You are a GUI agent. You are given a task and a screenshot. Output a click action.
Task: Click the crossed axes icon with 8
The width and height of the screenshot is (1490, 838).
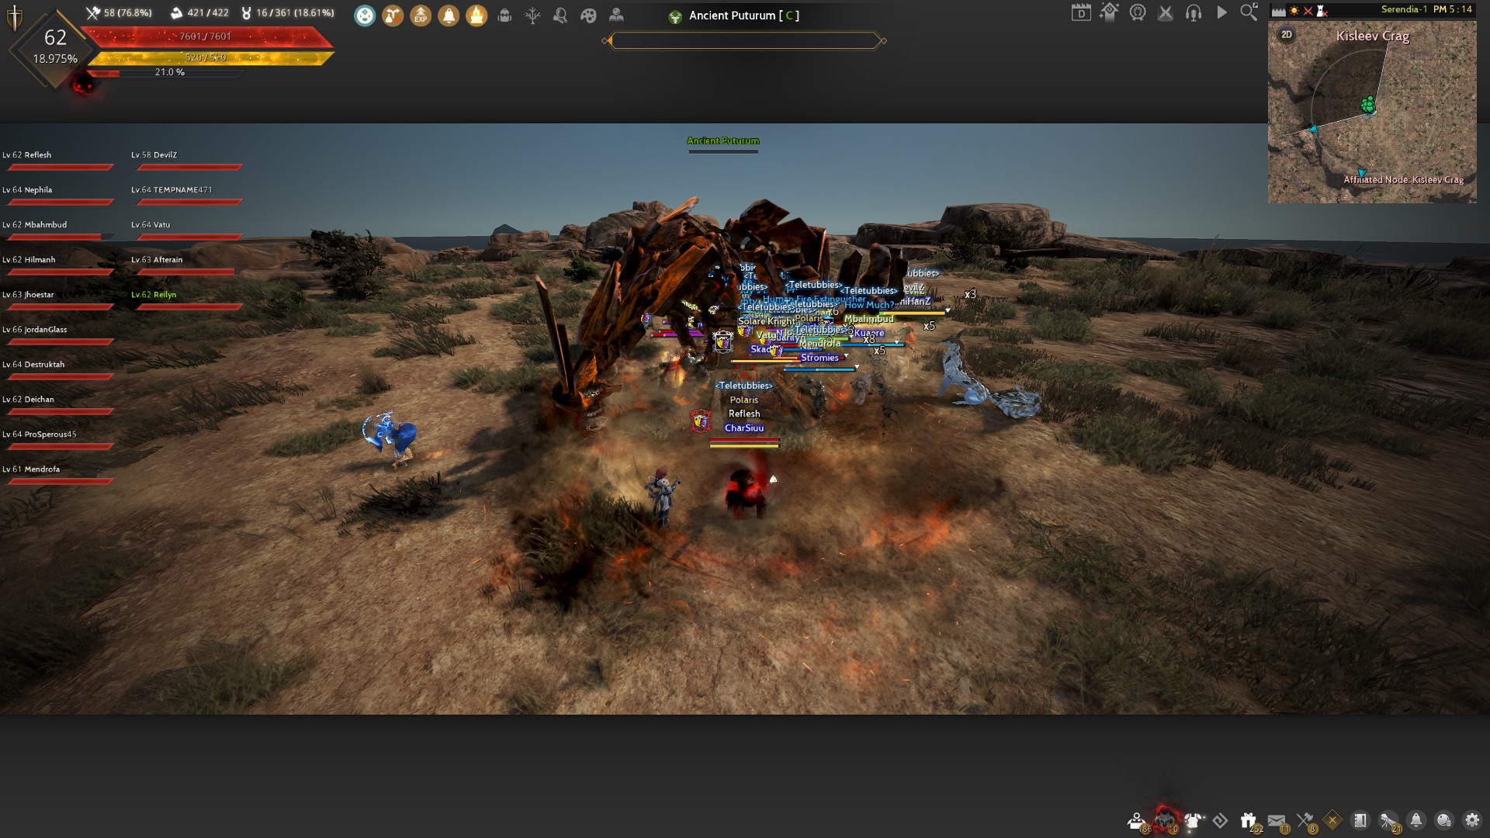(x=1305, y=821)
